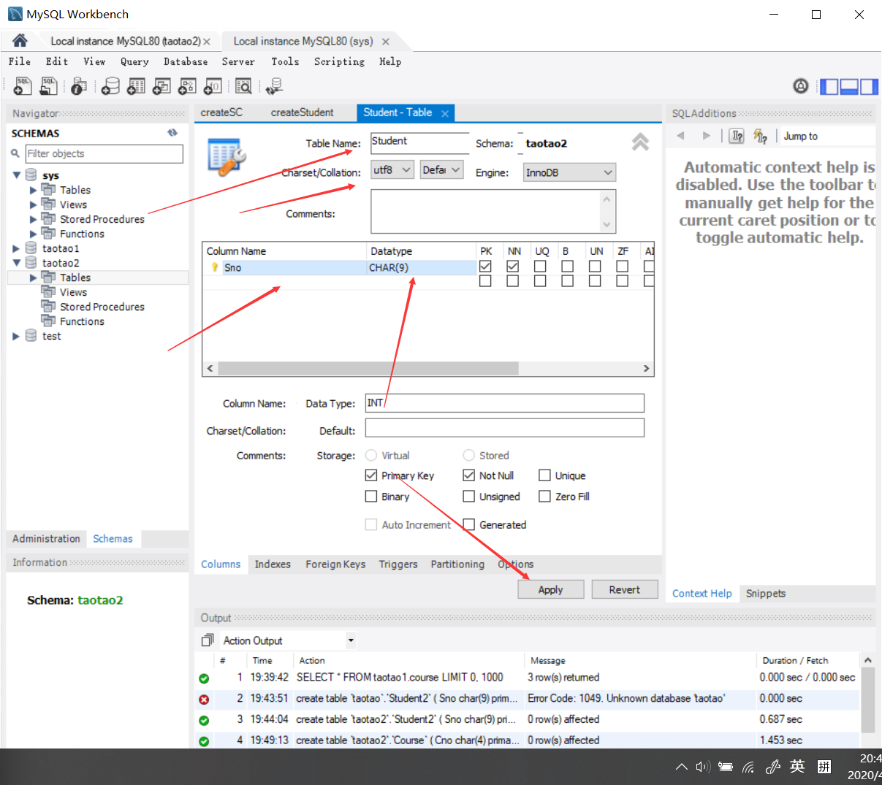Click the reconnect to DBMS icon
The image size is (882, 785).
[x=274, y=87]
